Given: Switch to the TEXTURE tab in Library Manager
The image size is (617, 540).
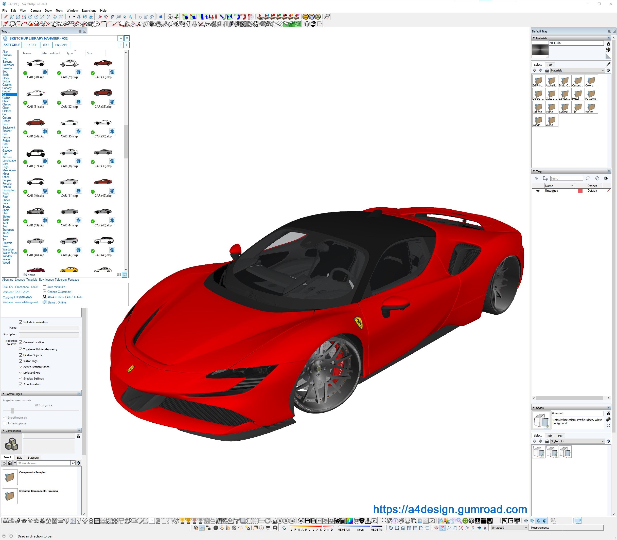Looking at the screenshot, I should (x=31, y=45).
